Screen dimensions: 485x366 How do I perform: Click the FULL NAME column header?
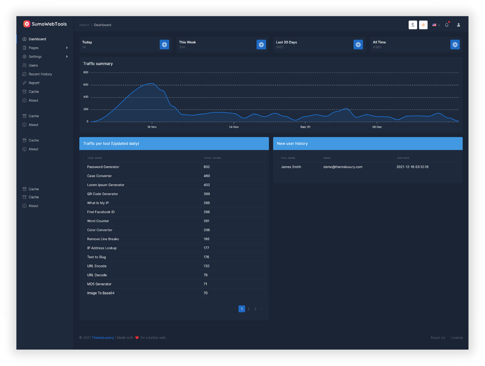(x=288, y=158)
